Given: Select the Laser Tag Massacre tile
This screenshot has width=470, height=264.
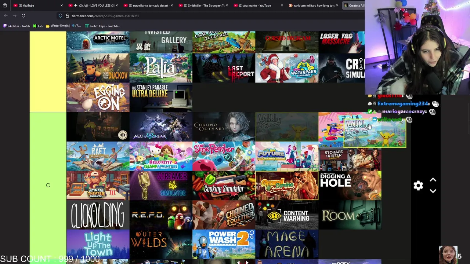Looking at the screenshot, I should click(x=341, y=42).
